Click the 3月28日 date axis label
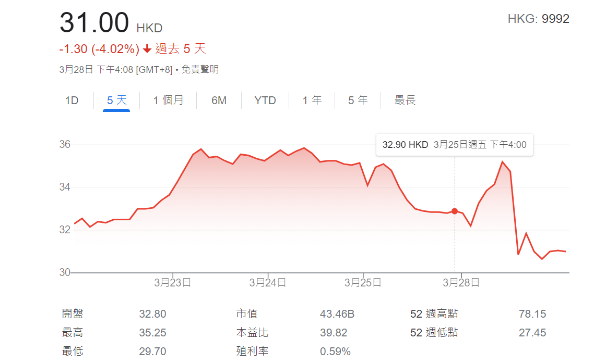This screenshot has width=594, height=364. [x=461, y=283]
